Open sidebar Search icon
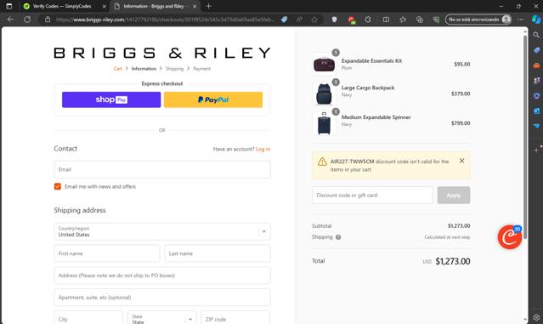This screenshot has height=324, width=543. point(536,35)
